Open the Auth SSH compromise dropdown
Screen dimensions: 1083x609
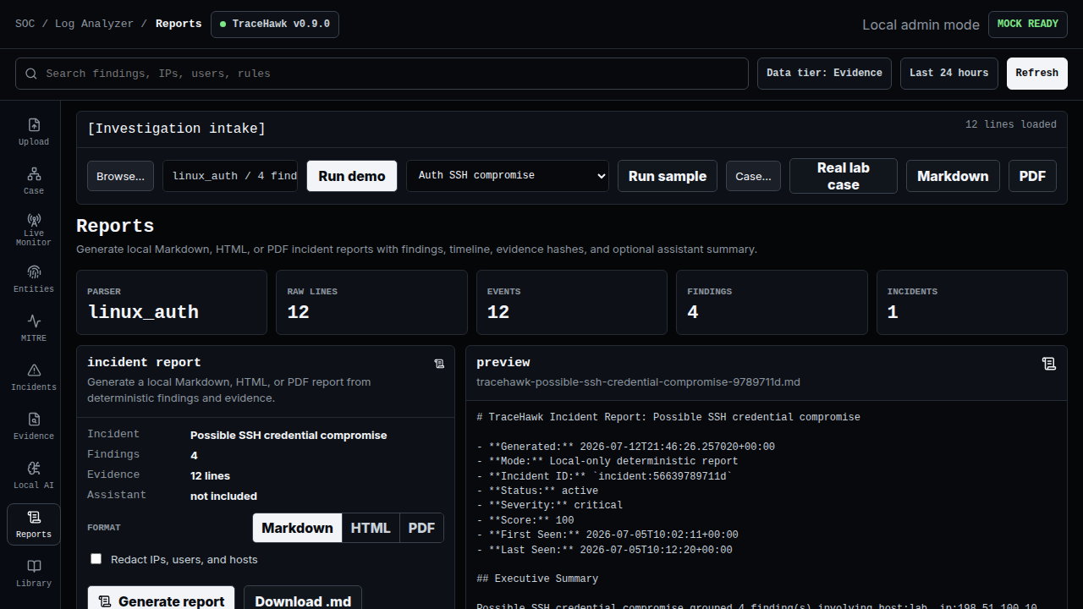pos(508,176)
